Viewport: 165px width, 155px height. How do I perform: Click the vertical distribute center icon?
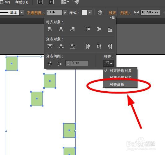click(61, 46)
